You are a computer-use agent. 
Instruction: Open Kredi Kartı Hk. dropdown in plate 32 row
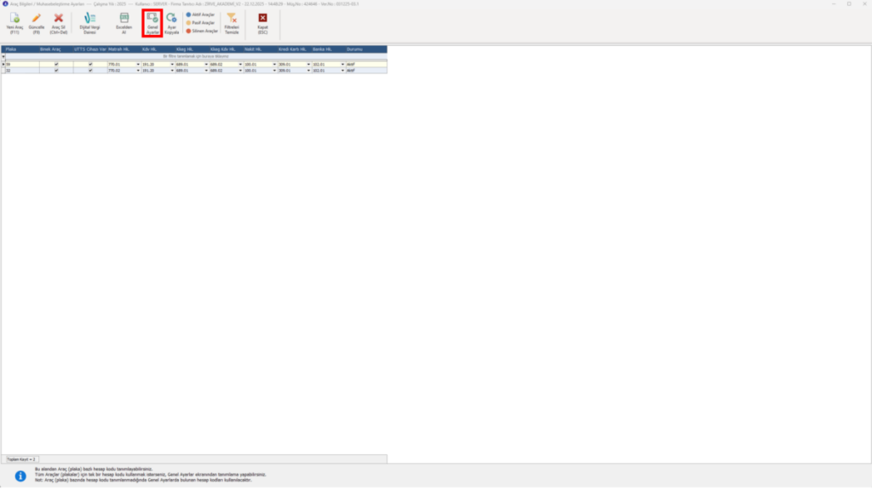[308, 71]
